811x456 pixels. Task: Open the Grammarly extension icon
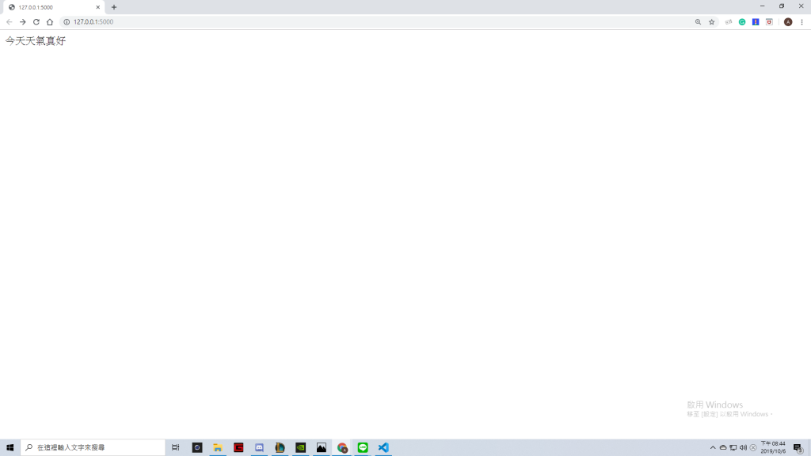click(x=742, y=21)
